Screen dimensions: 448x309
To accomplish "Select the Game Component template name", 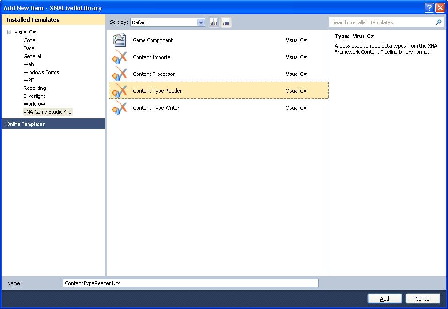I will point(152,40).
